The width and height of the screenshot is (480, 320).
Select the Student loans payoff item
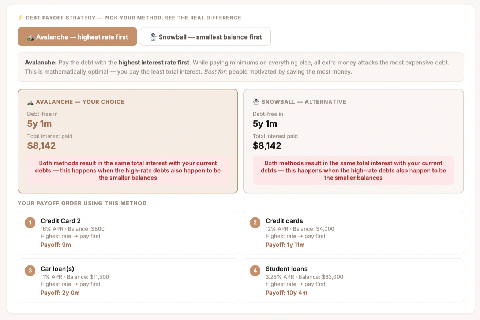click(x=353, y=280)
